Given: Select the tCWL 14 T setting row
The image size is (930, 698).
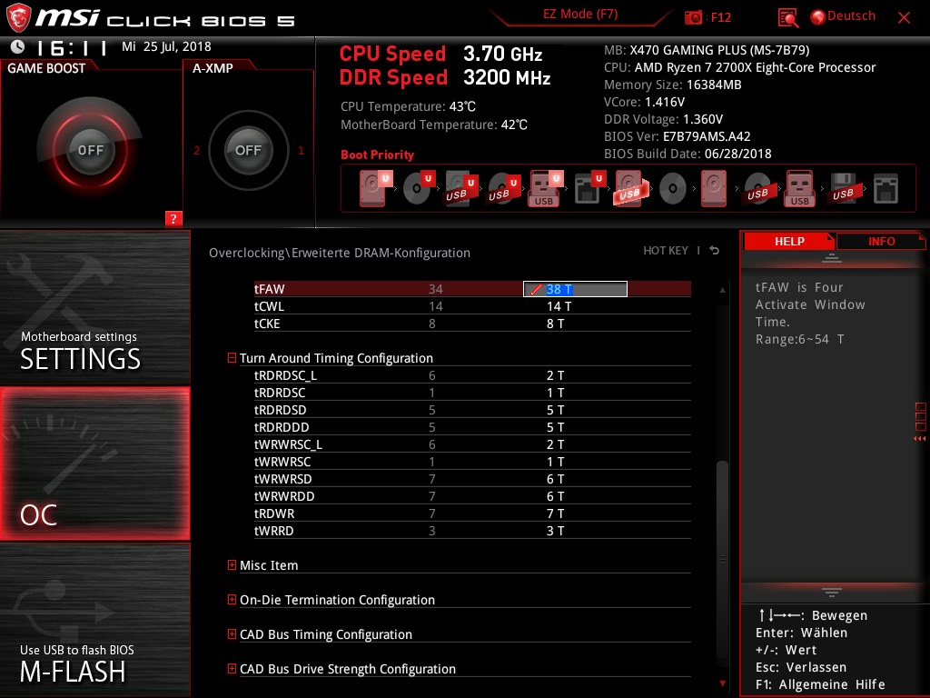Looking at the screenshot, I should click(x=472, y=306).
